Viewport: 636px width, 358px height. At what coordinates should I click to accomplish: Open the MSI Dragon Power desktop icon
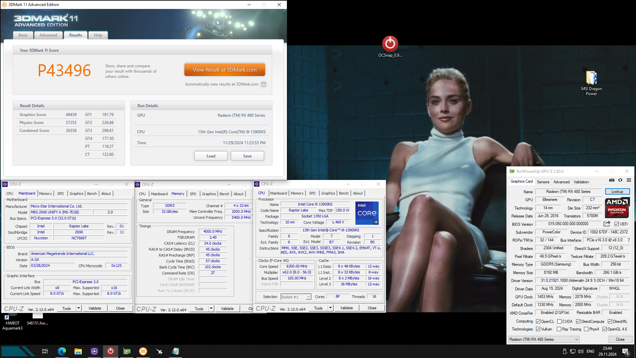pyautogui.click(x=591, y=83)
